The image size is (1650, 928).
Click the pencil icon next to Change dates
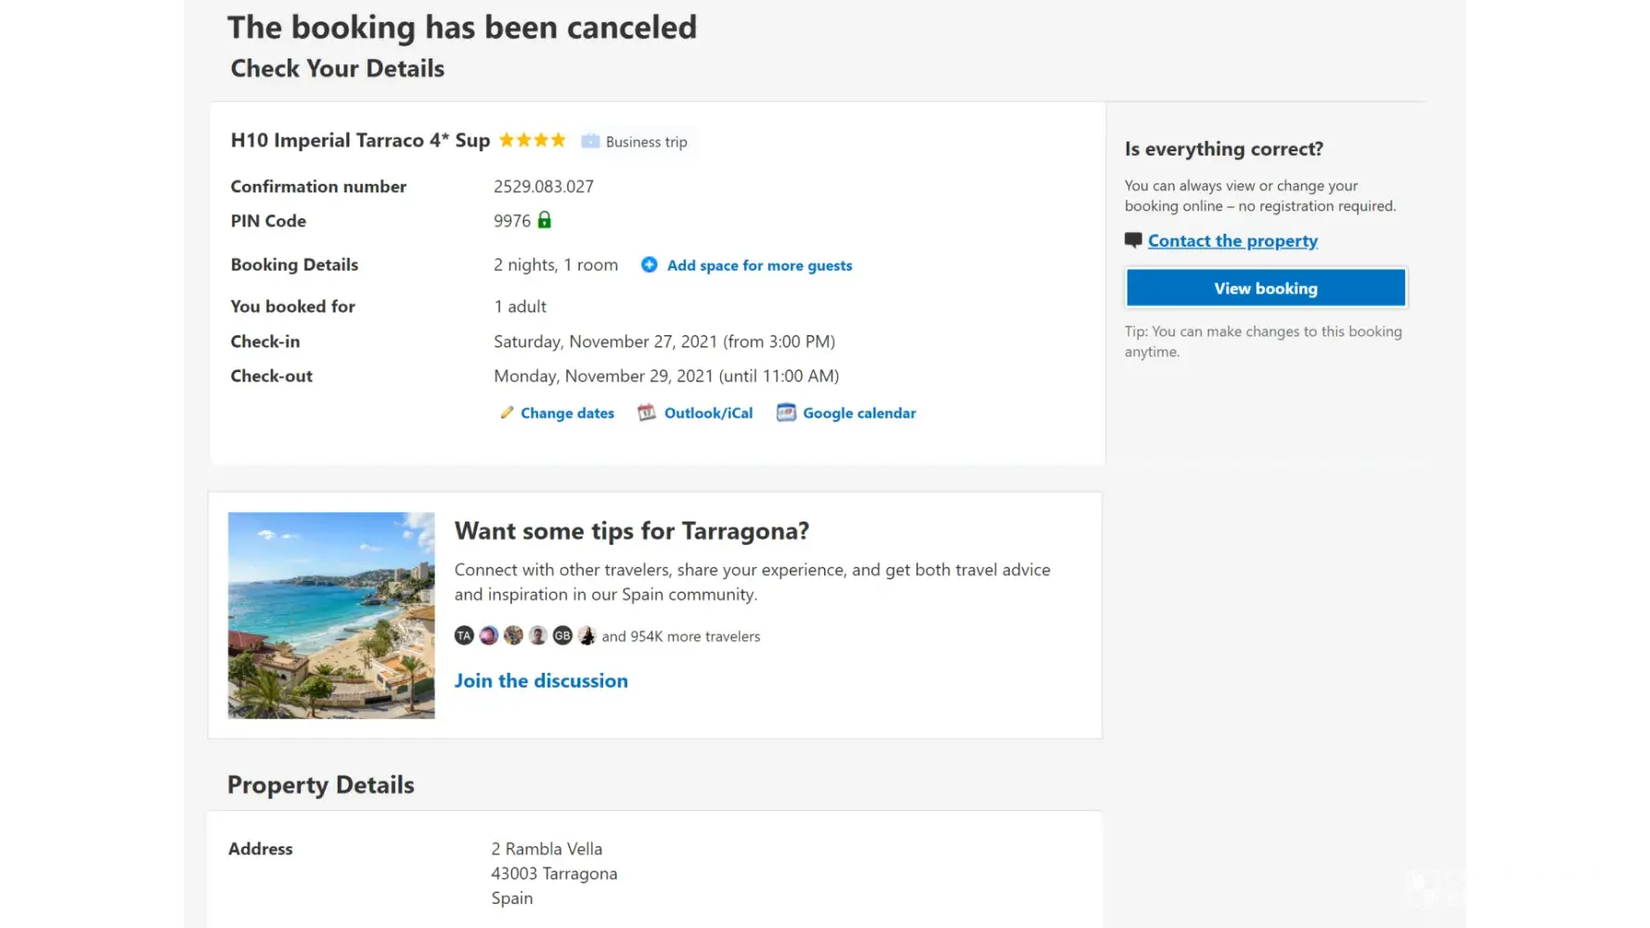coord(507,413)
